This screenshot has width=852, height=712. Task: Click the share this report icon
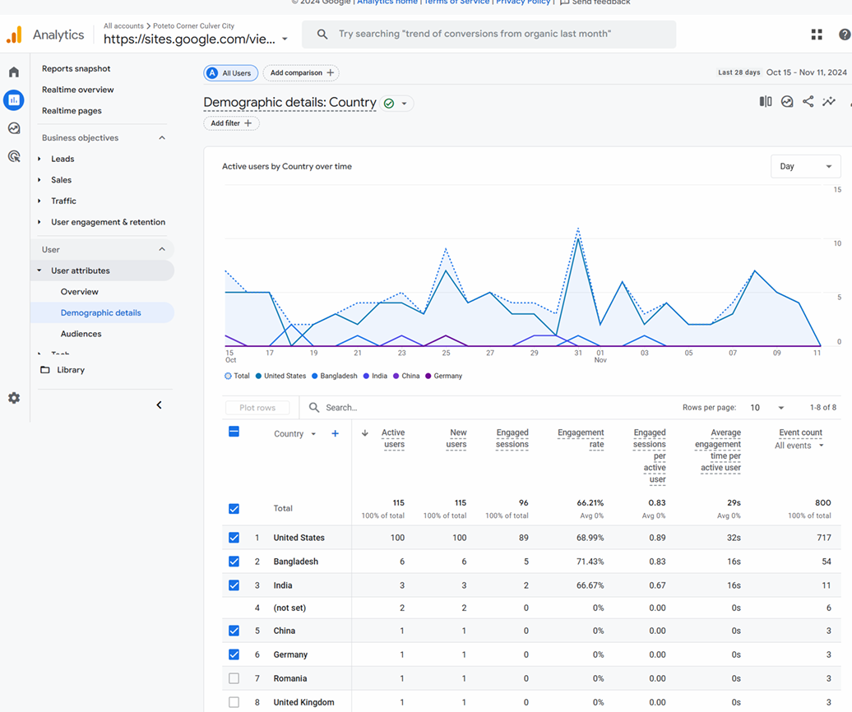(x=808, y=102)
